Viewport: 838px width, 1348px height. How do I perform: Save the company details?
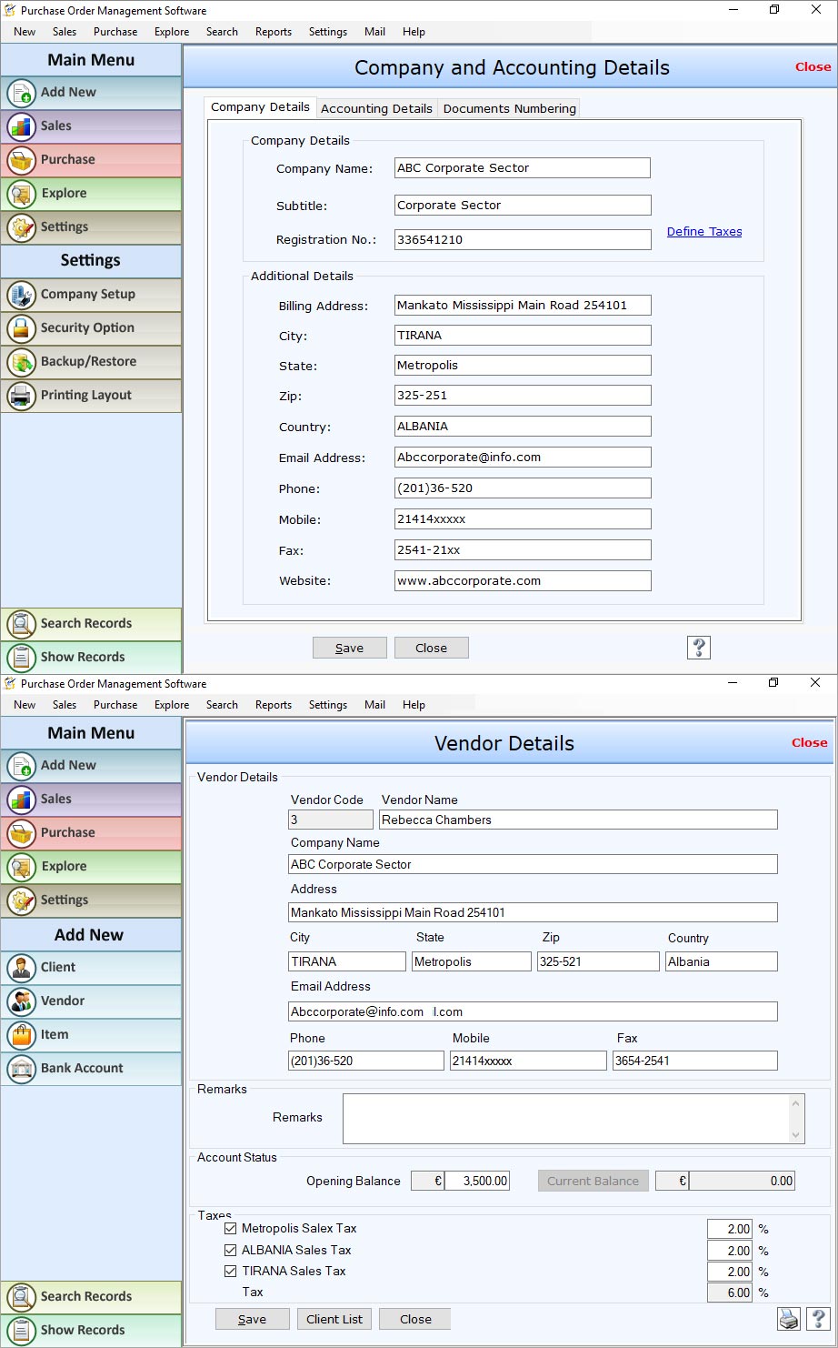click(350, 648)
